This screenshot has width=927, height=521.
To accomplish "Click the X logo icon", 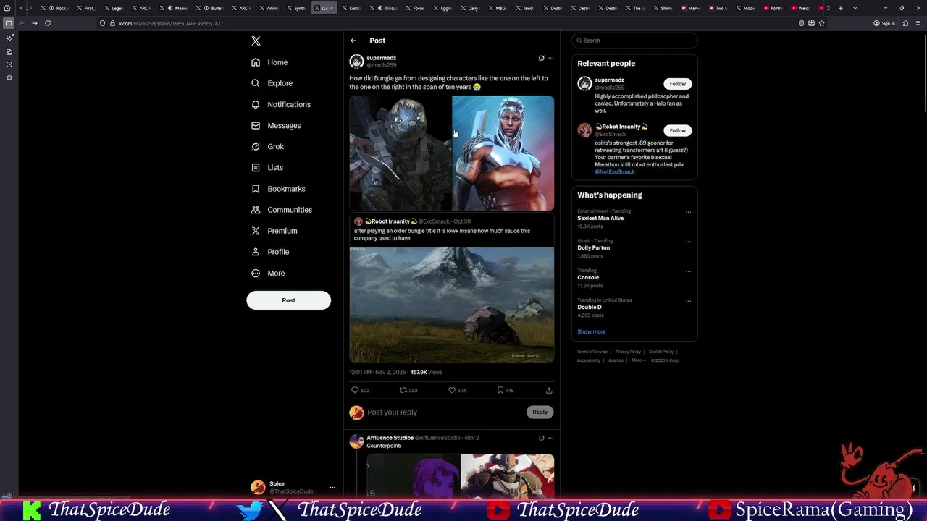I will (x=256, y=41).
